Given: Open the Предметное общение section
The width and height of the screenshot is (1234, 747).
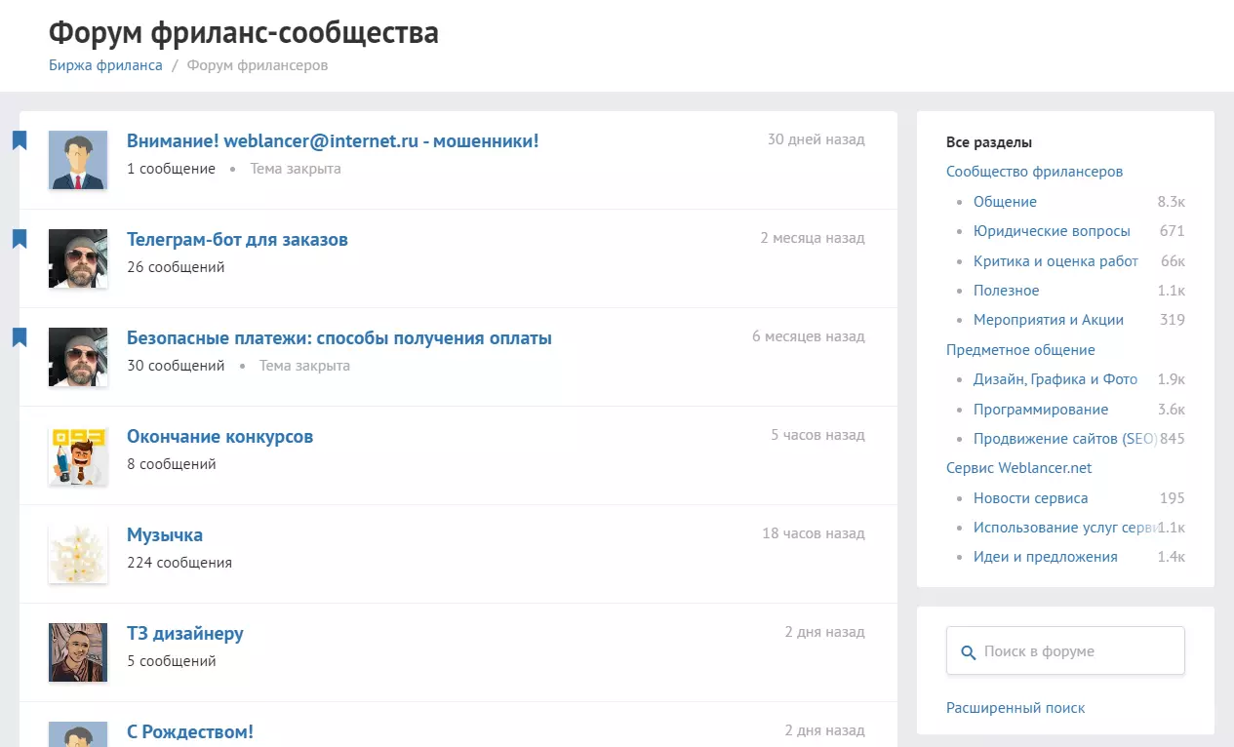Looking at the screenshot, I should coord(1020,350).
